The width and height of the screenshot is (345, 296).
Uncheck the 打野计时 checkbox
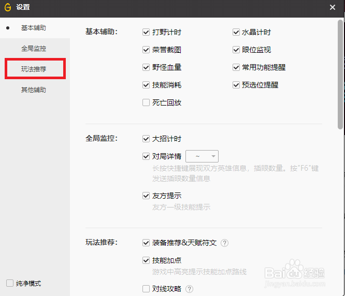point(146,32)
